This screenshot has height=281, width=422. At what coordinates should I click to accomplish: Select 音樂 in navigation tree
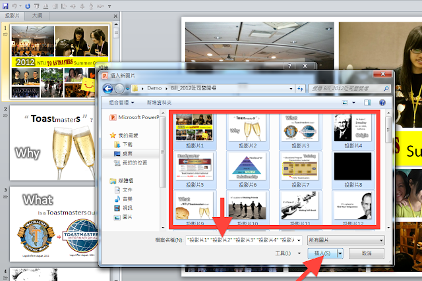point(123,199)
